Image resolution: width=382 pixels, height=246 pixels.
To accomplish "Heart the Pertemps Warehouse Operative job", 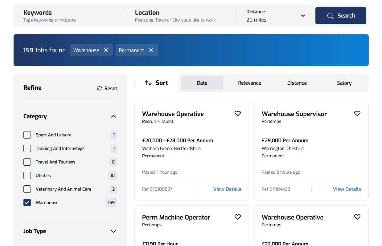I will (x=357, y=217).
